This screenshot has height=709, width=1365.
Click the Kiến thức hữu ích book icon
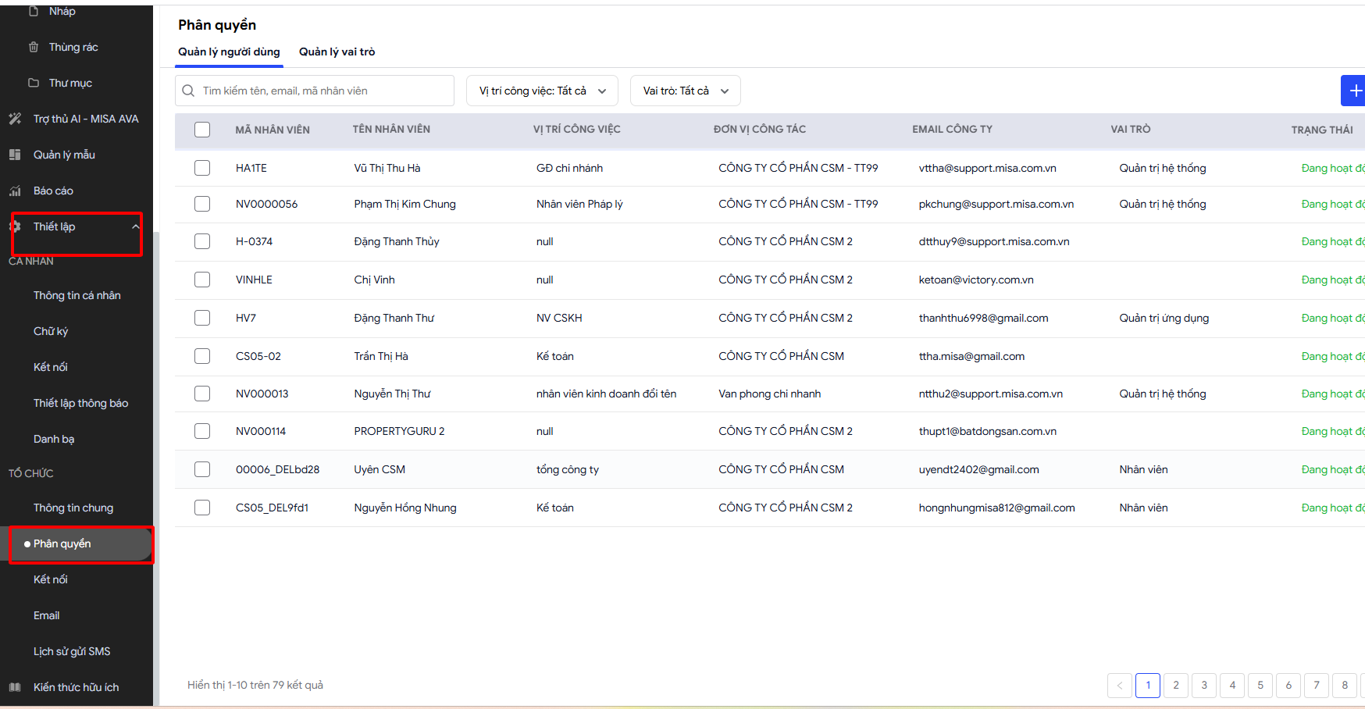click(x=15, y=687)
